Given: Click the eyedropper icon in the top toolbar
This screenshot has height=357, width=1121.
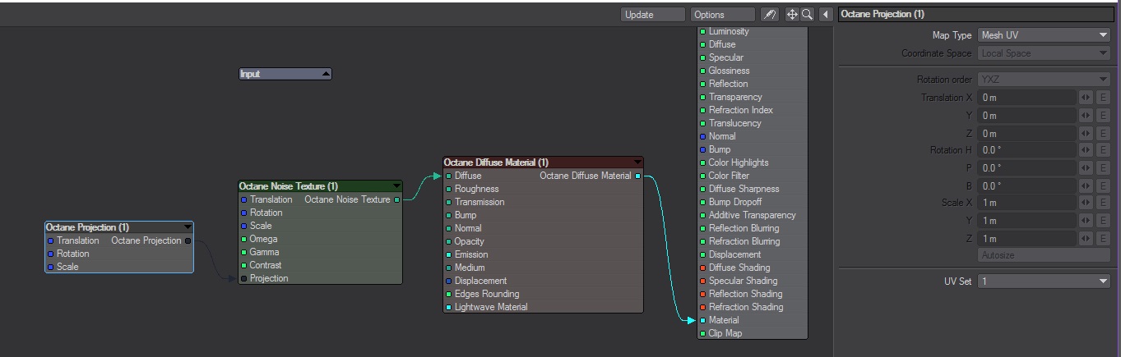Looking at the screenshot, I should [770, 15].
